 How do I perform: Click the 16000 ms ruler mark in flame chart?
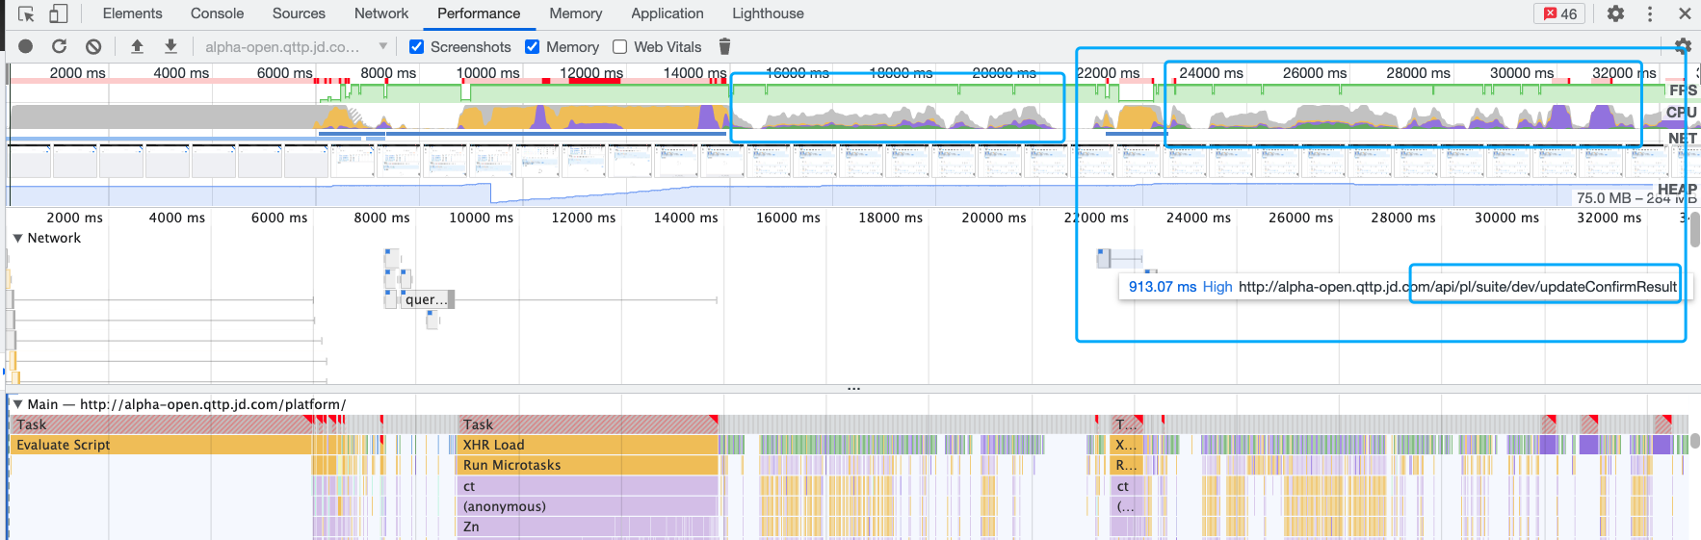click(788, 218)
